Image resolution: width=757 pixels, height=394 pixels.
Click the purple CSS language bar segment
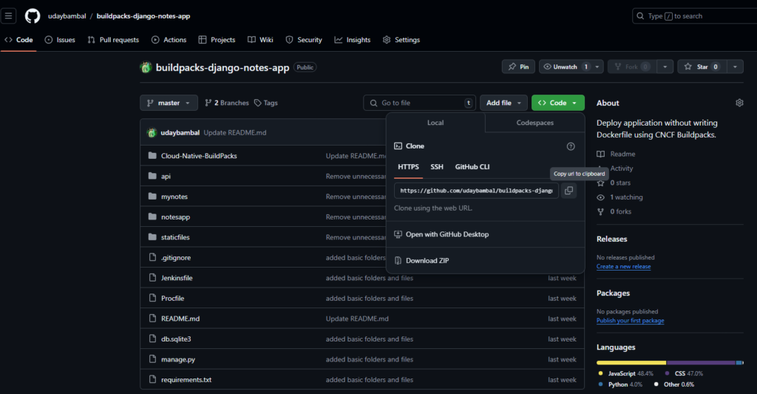[701, 363]
